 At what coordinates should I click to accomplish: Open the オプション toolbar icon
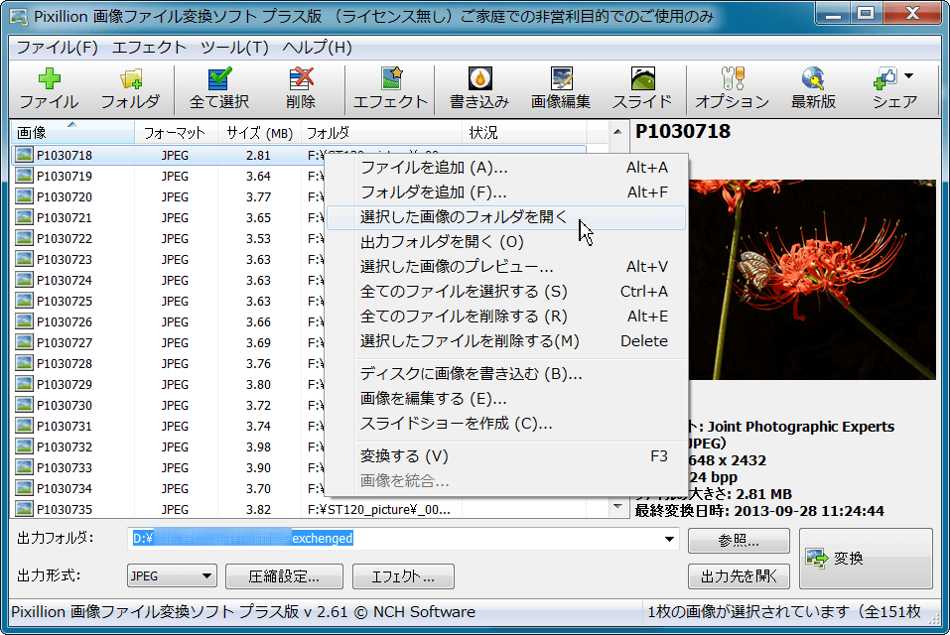(x=732, y=88)
